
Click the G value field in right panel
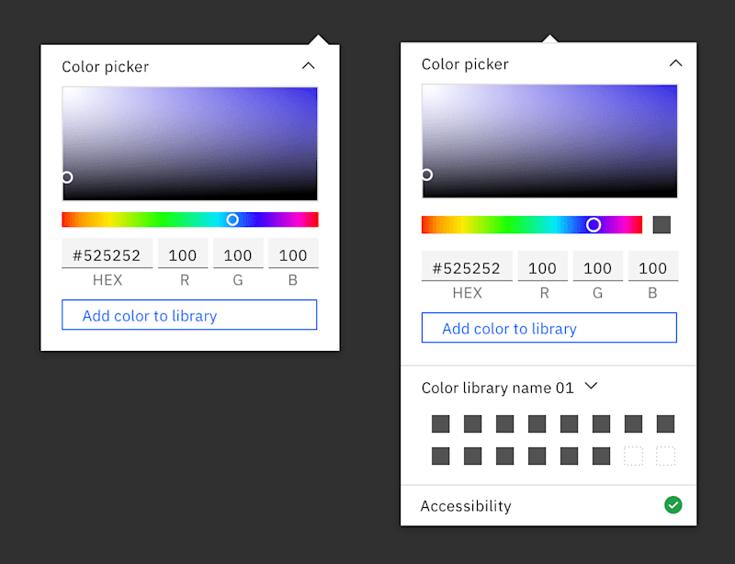pos(598,265)
